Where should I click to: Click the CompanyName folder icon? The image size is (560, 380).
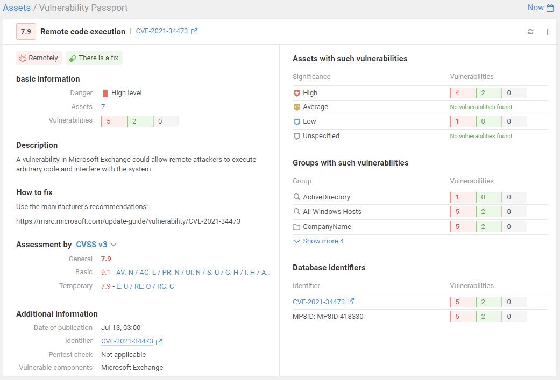[x=296, y=227]
